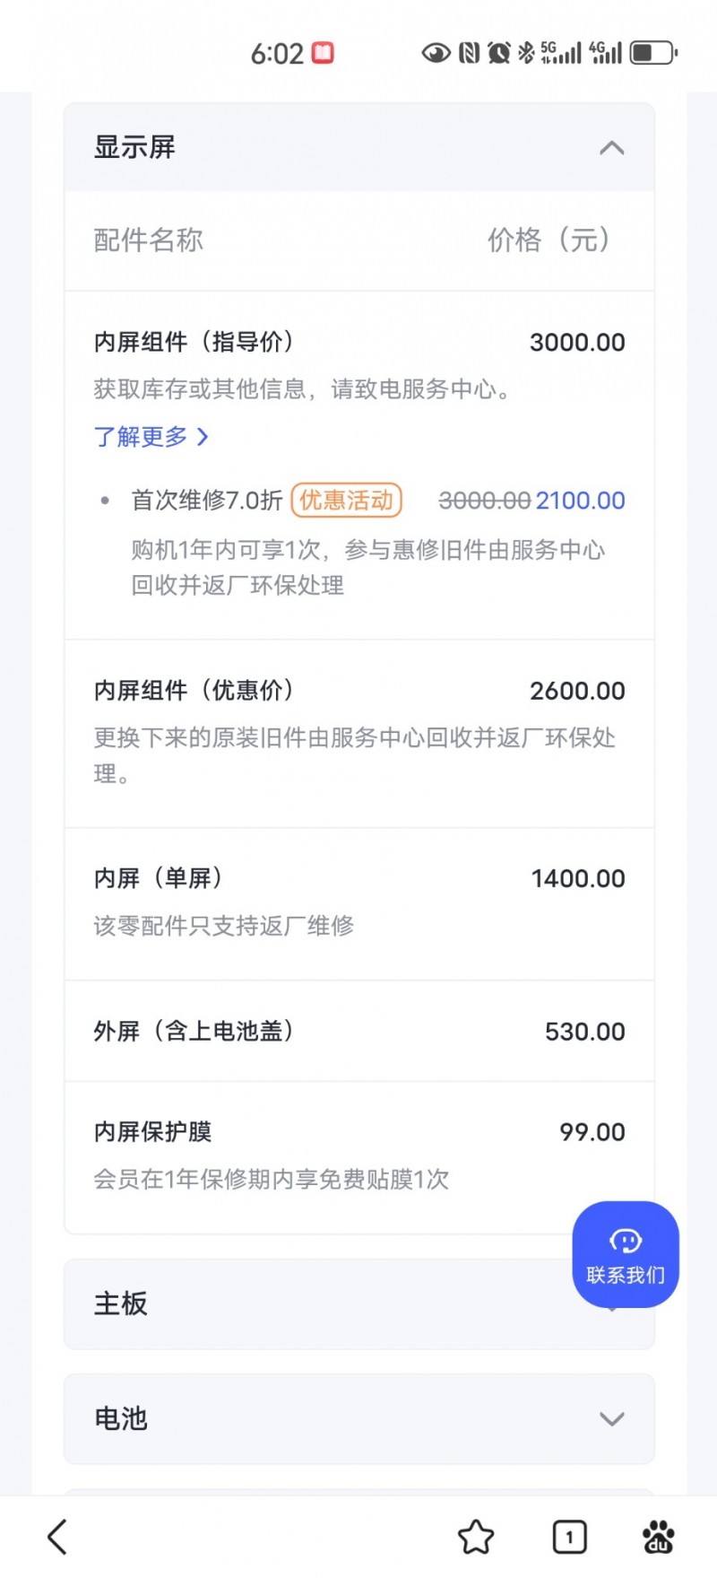Open the 了解更多 link
This screenshot has height=1578, width=717.
[x=151, y=437]
